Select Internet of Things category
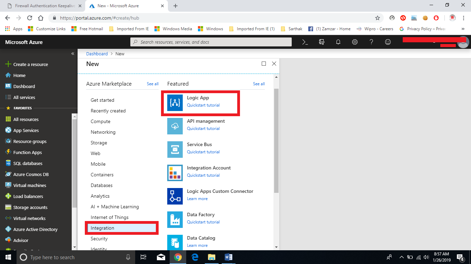 [x=110, y=217]
